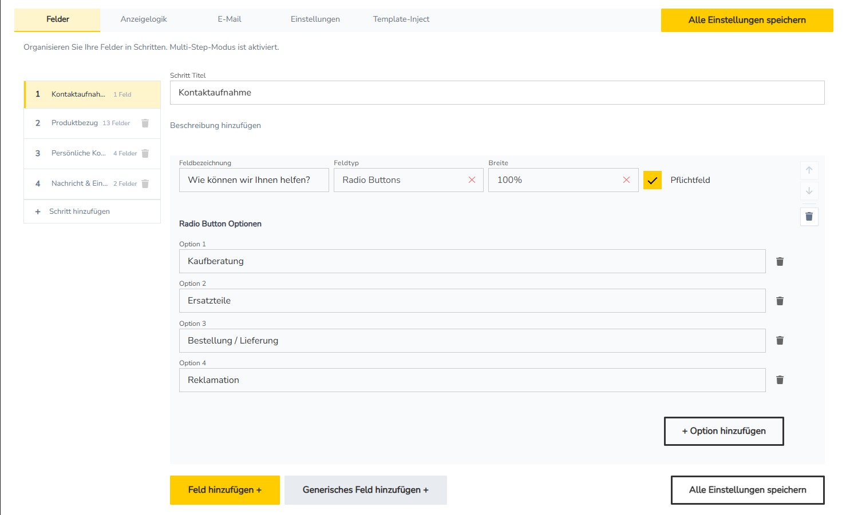Remove Option 1 Kaufberatung with trash icon
This screenshot has height=515, width=846.
click(780, 261)
